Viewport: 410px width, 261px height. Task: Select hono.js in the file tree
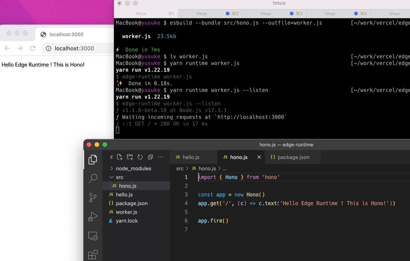pyautogui.click(x=136, y=186)
